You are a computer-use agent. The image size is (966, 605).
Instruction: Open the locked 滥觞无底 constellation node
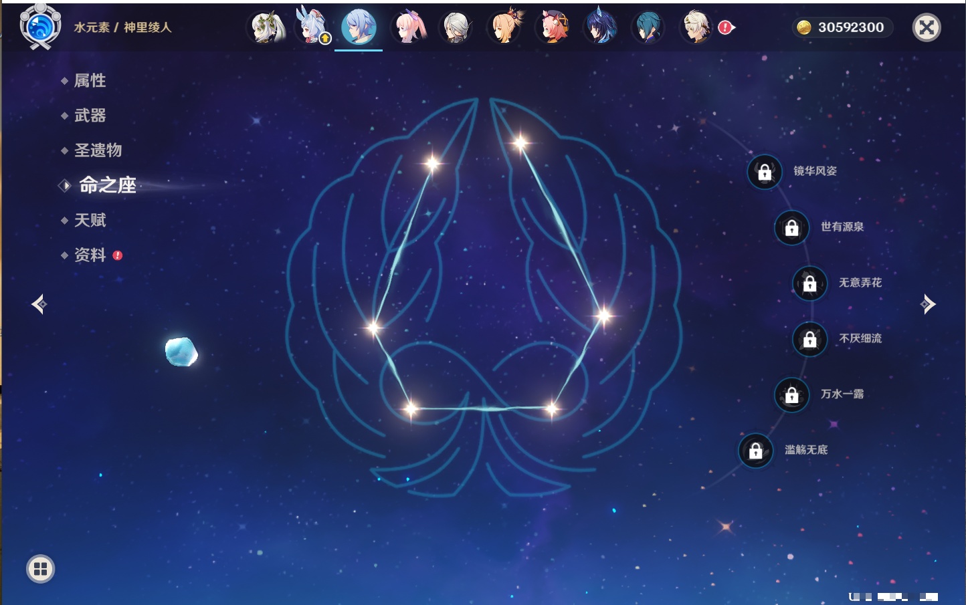[756, 451]
